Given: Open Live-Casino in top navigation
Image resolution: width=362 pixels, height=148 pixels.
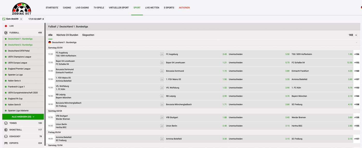Looking at the screenshot, I should click(x=82, y=8).
